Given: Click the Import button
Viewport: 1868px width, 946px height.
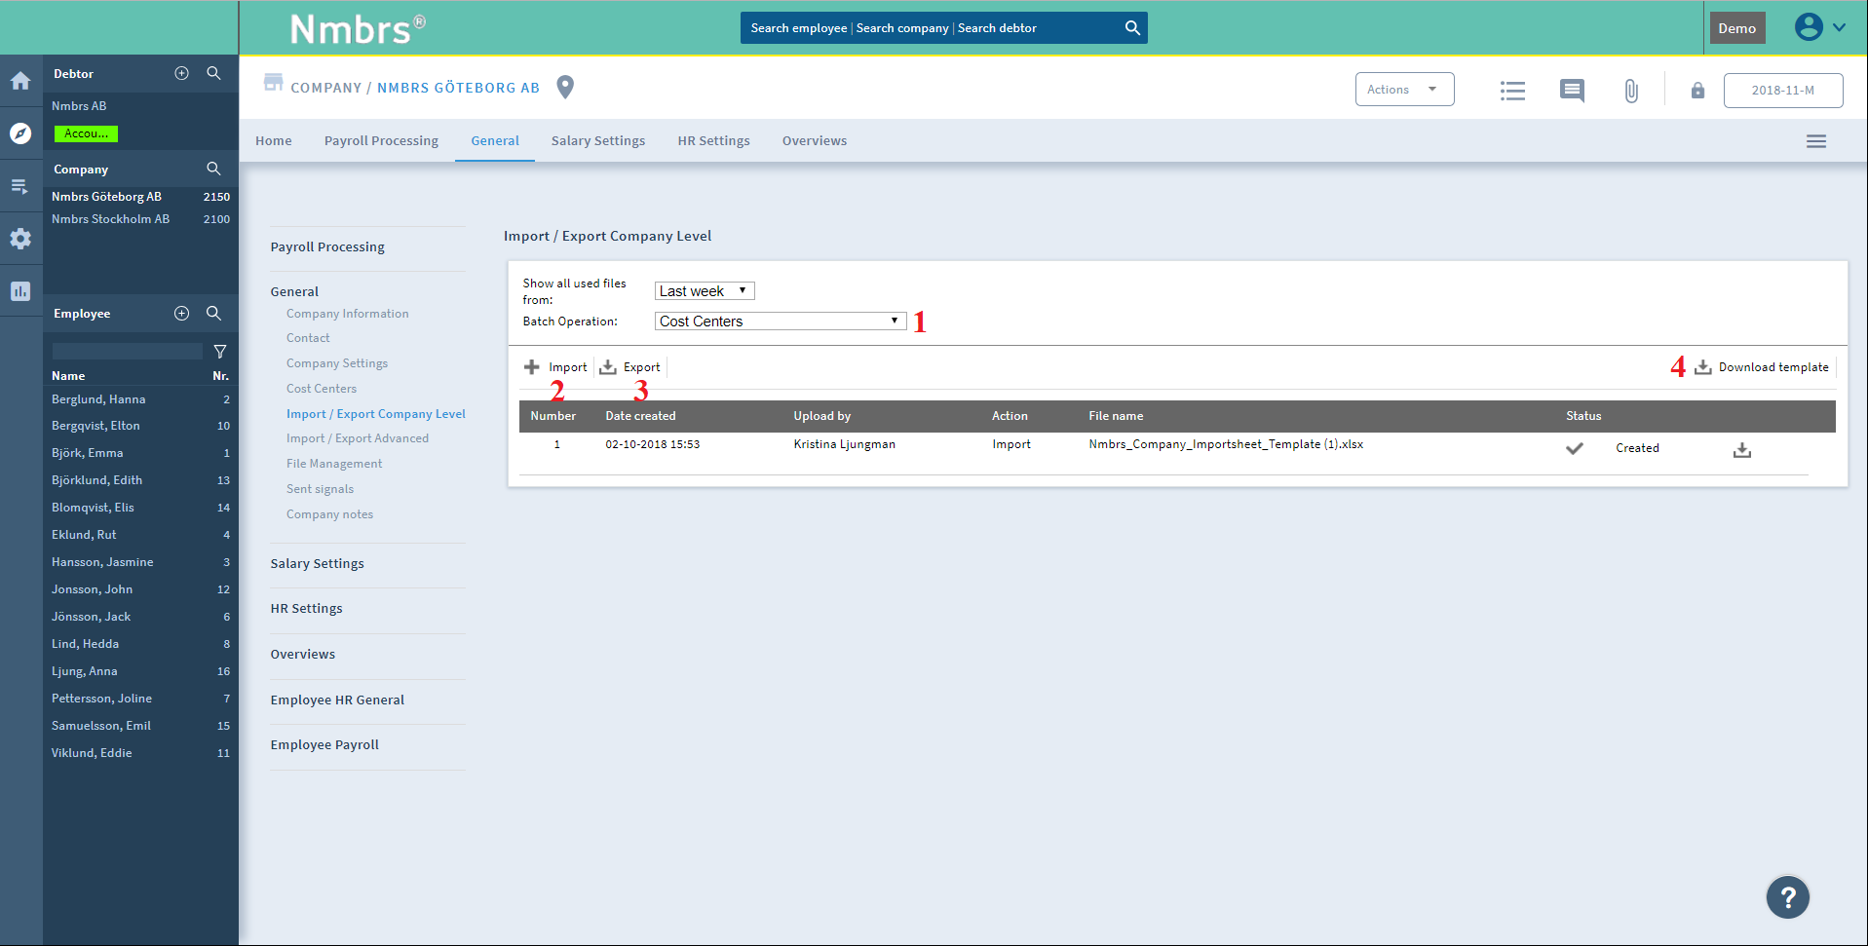Looking at the screenshot, I should [x=555, y=367].
